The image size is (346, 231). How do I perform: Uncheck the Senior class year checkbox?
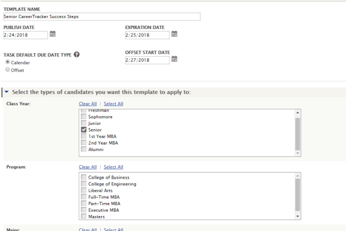84,129
